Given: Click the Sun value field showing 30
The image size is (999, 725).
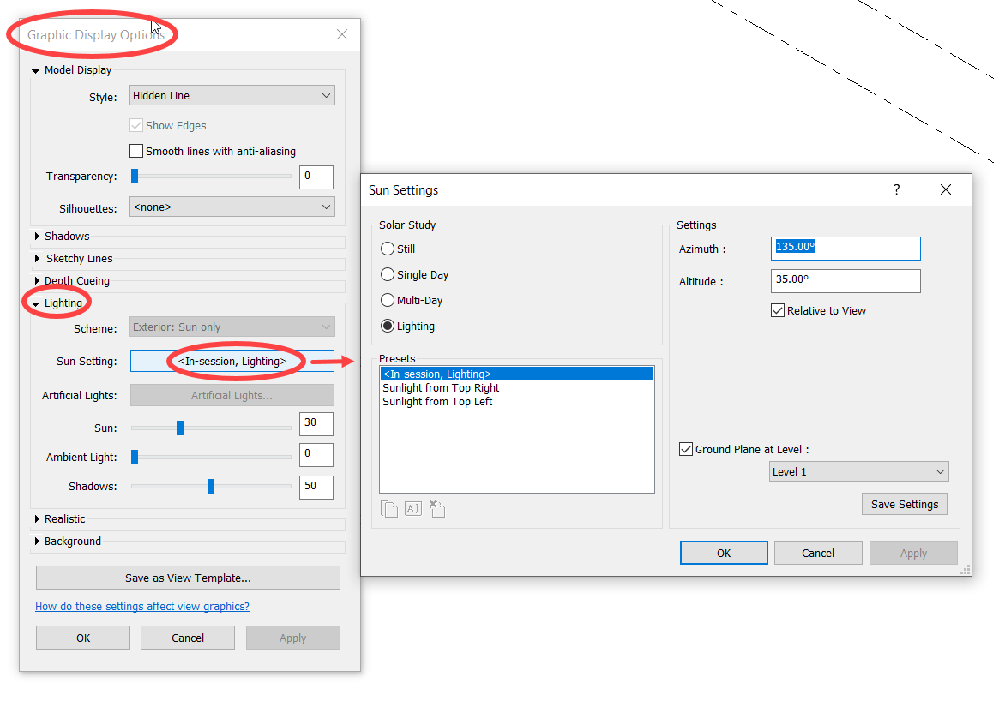Looking at the screenshot, I should tap(316, 424).
